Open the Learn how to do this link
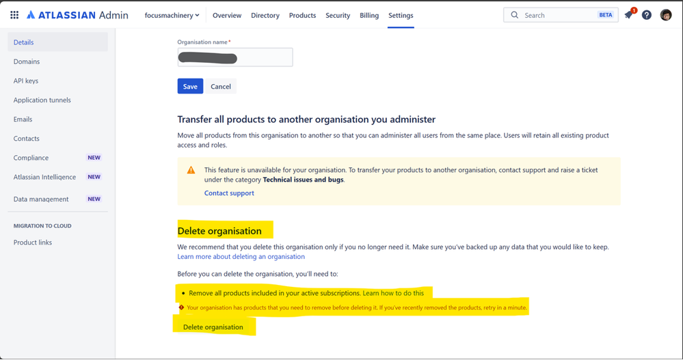Image resolution: width=683 pixels, height=360 pixels. pos(393,293)
